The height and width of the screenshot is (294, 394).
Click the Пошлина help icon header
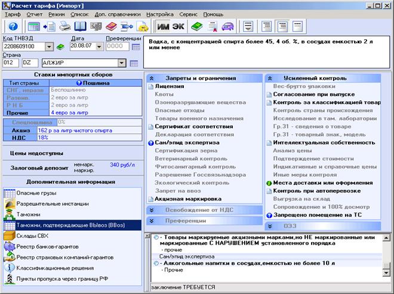79,83
